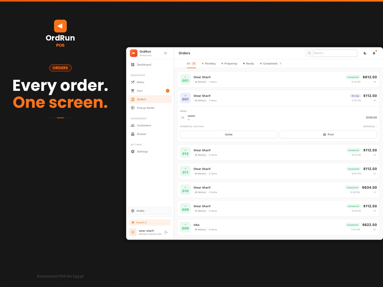Click the customer name loka

pos(197,225)
